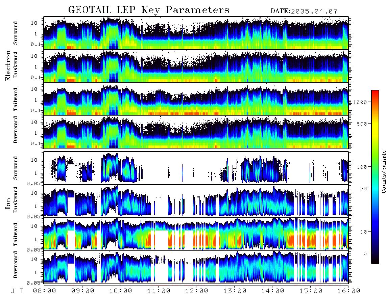This screenshot has height=297, width=386.
Task: Click the Ion 'Tailward' panel label
Action: pos(16,234)
